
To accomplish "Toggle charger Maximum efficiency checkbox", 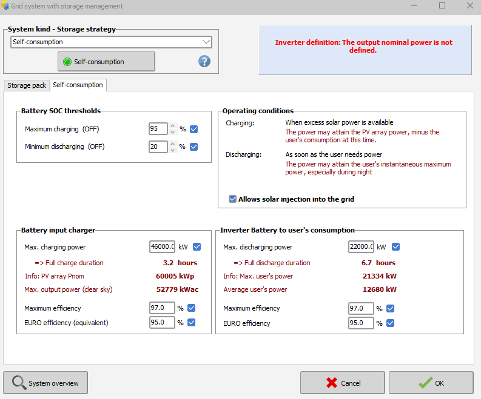I will point(192,308).
